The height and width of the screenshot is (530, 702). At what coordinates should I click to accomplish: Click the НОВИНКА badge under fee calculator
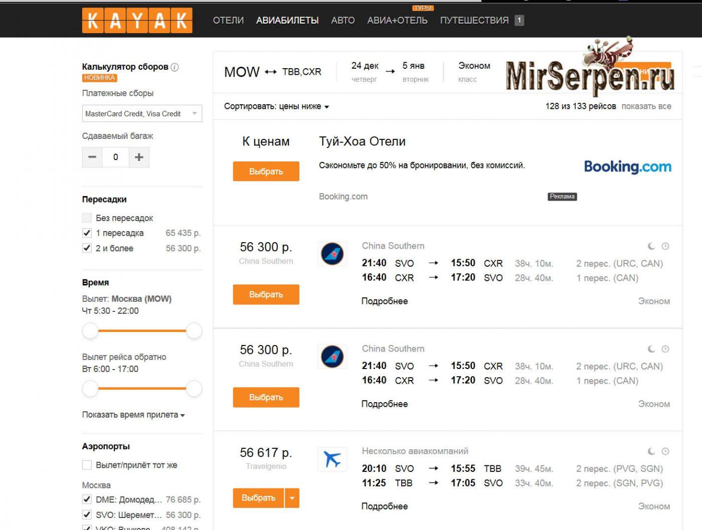99,78
